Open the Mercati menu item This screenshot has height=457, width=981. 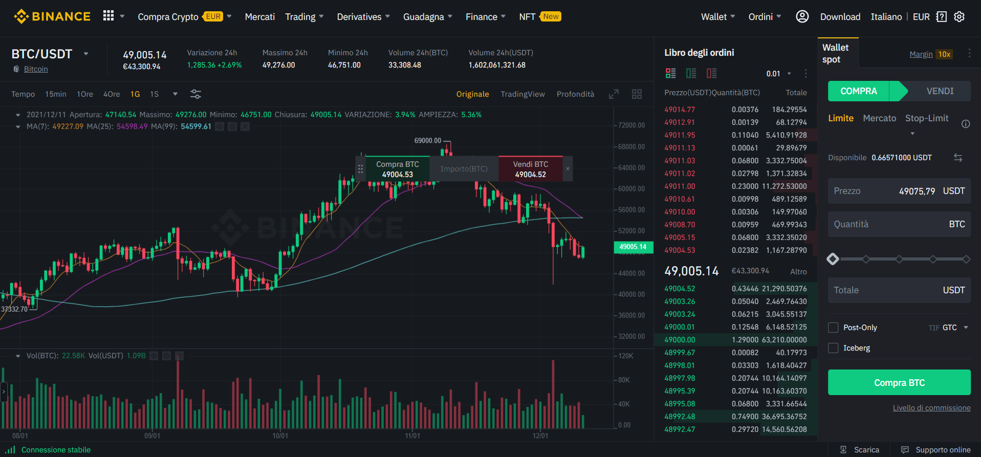tap(260, 16)
